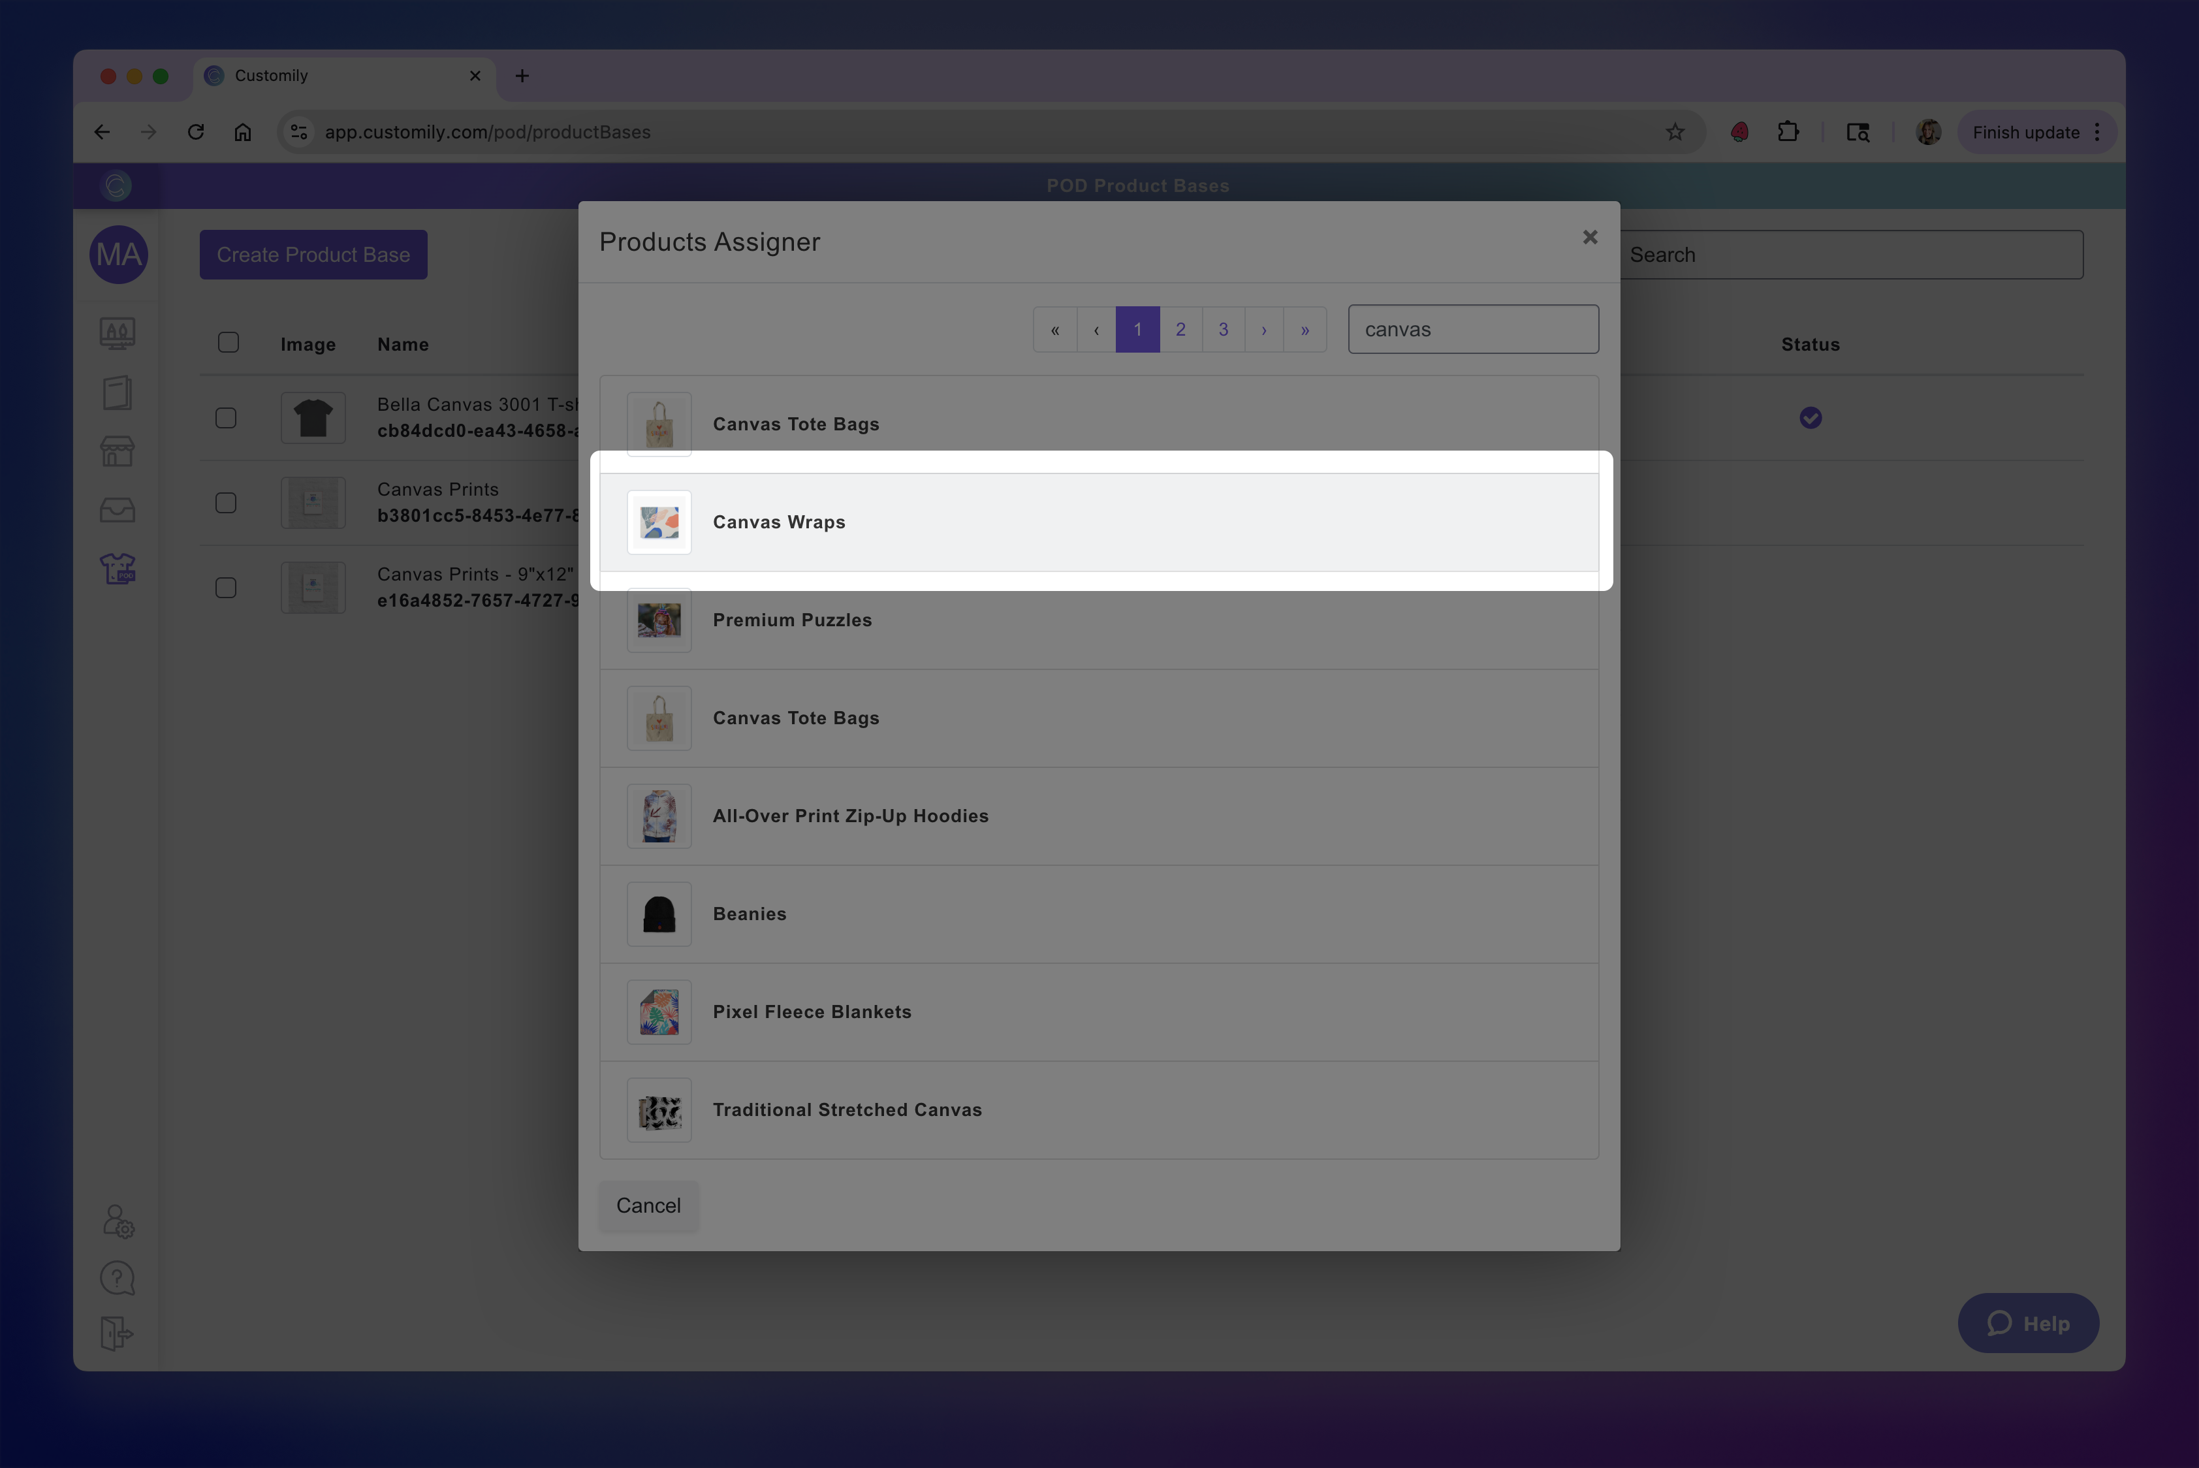
Task: Open the browser three-dot menu
Action: coord(2097,132)
